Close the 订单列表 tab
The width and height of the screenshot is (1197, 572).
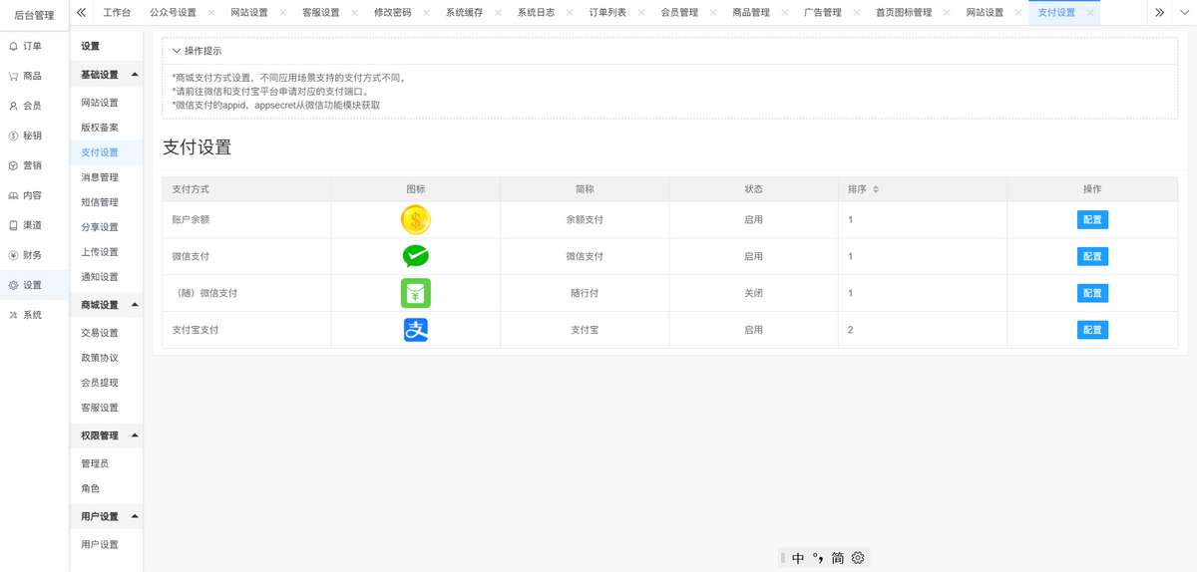(x=642, y=13)
